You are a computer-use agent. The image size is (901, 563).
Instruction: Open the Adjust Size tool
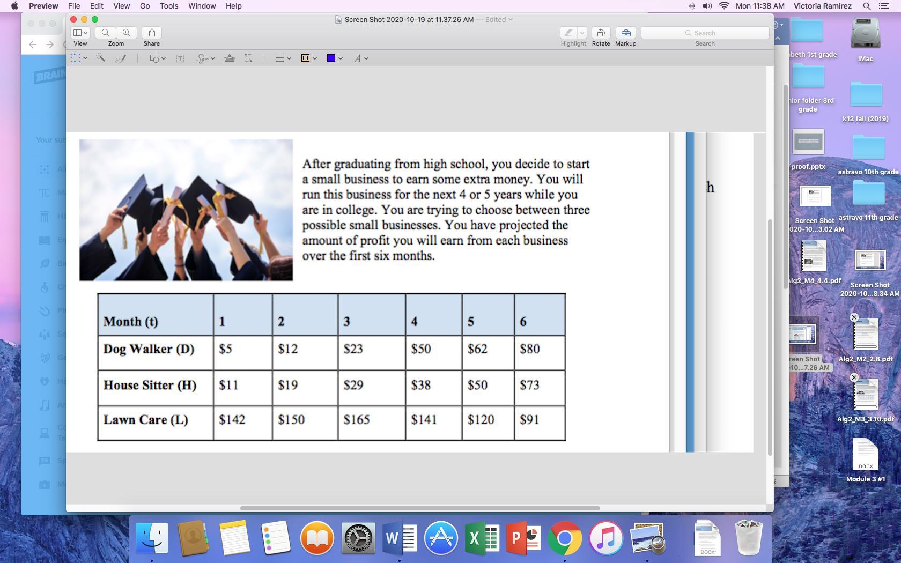point(248,58)
